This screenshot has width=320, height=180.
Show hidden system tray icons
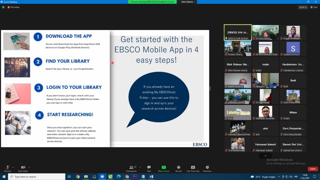pyautogui.click(x=279, y=177)
